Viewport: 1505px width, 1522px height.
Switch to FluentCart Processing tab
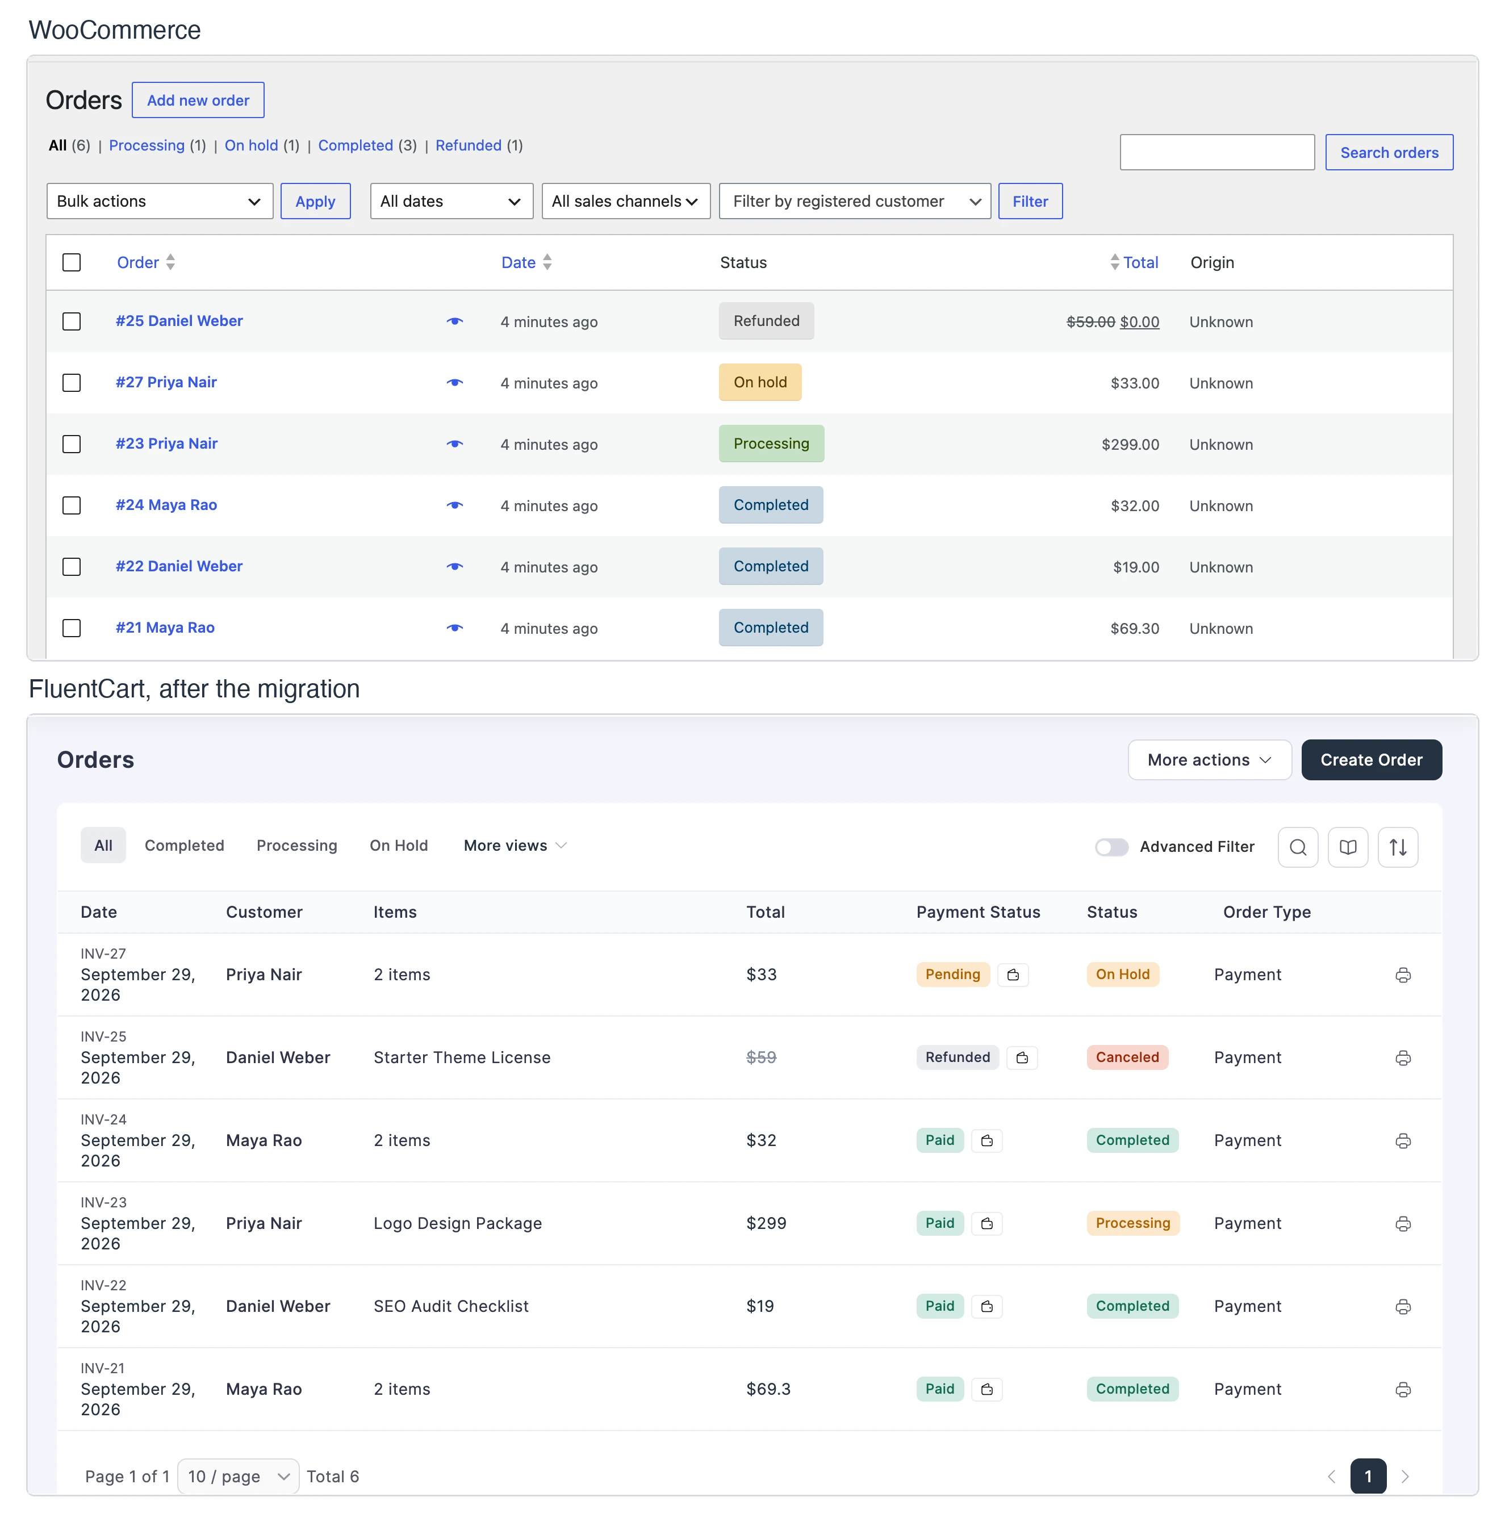(x=296, y=845)
